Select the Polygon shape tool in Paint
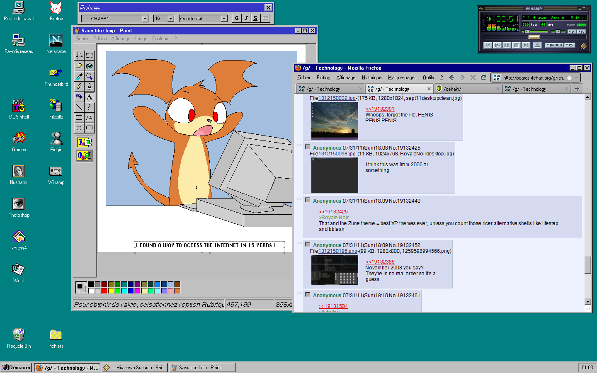Screen dimensions: 597x373 click(89, 118)
